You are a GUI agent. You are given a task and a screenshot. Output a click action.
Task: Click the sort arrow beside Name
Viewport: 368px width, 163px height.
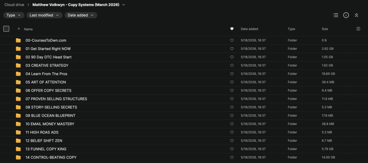[x=19, y=29]
